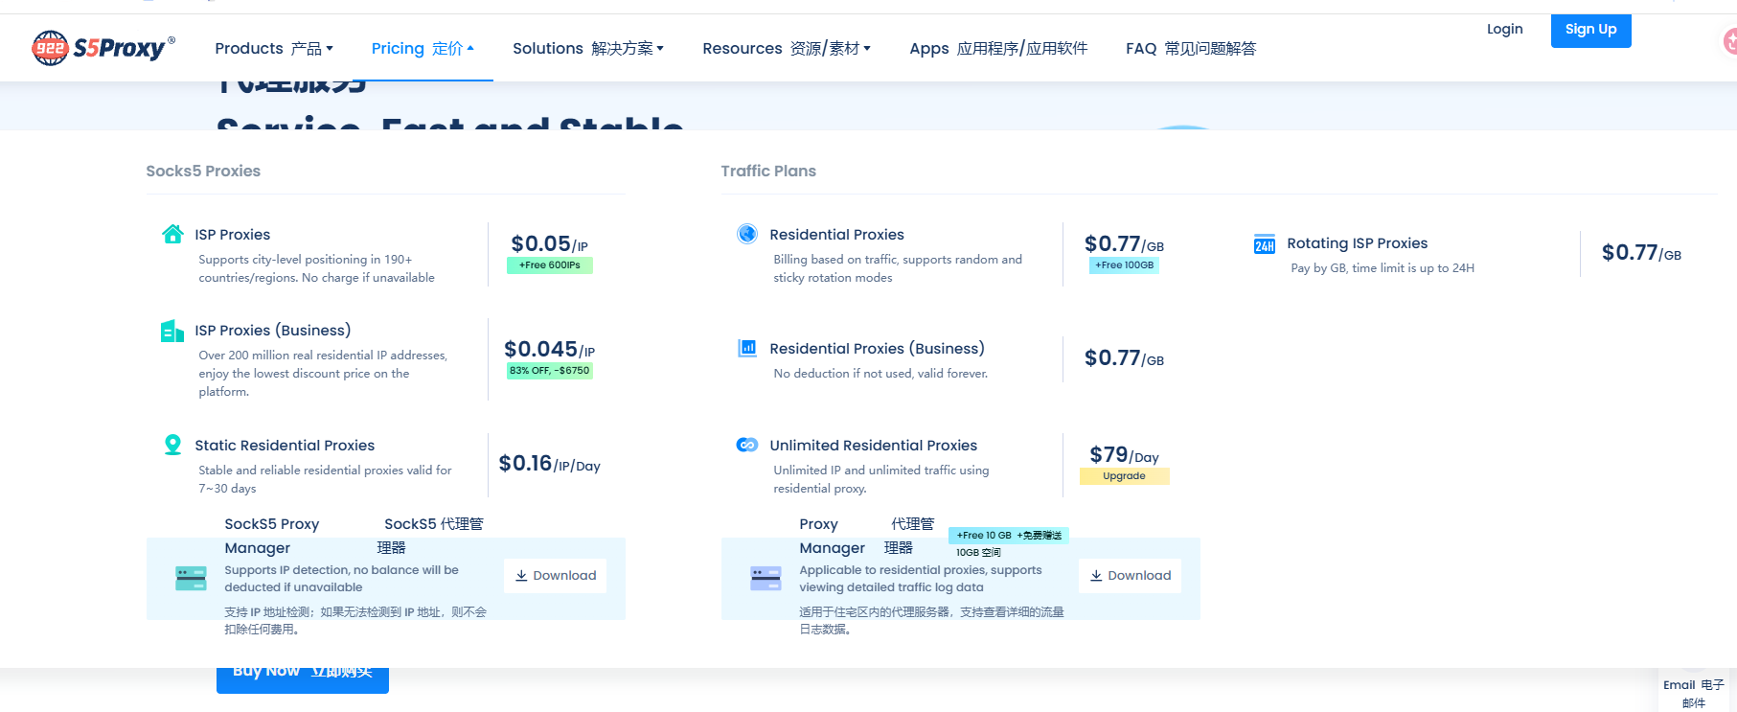Click the Unlimited Residential Proxies infinity icon
Viewport: 1737px width, 712px height.
tap(747, 445)
